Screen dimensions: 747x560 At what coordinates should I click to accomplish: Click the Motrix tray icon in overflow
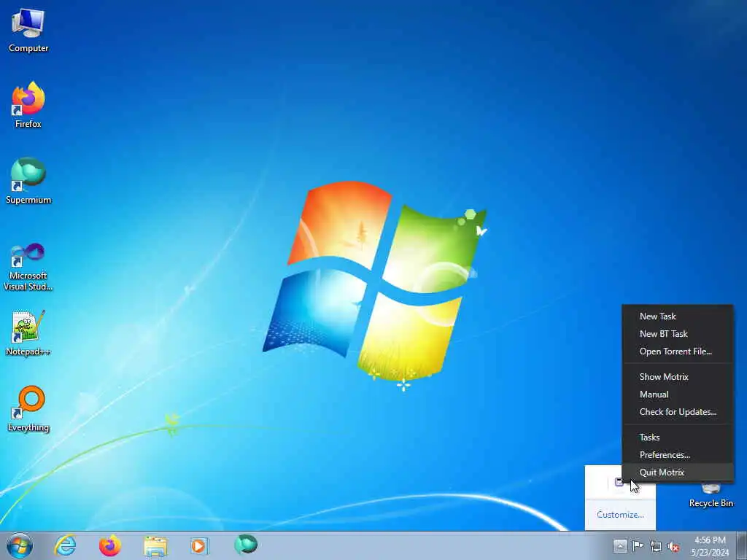[619, 483]
